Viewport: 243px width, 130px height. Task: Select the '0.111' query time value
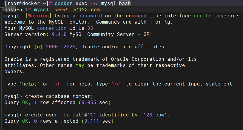pos(91,121)
